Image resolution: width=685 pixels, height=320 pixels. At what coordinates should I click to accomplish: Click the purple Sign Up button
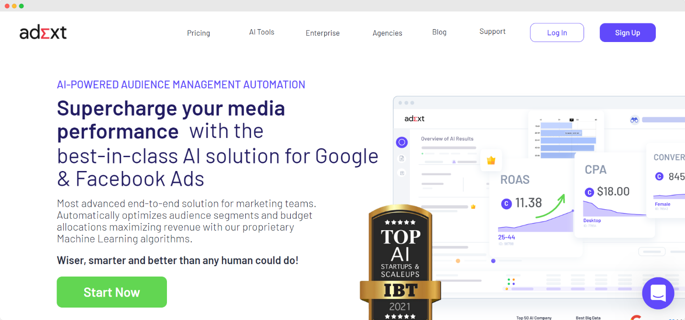click(627, 32)
